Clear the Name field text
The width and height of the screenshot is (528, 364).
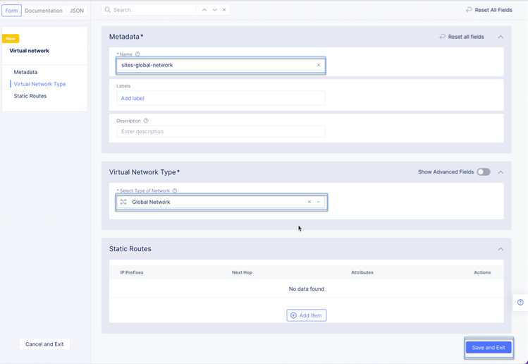[x=319, y=66]
